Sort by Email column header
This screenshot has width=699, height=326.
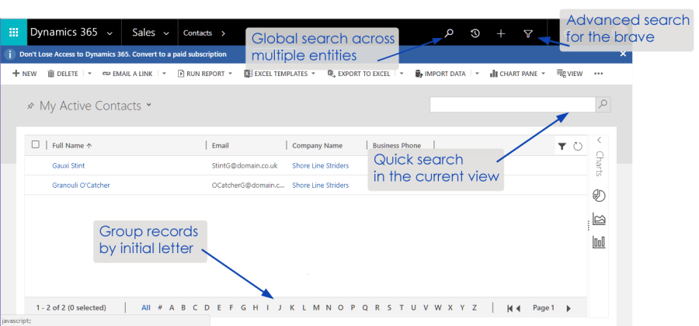pyautogui.click(x=221, y=146)
